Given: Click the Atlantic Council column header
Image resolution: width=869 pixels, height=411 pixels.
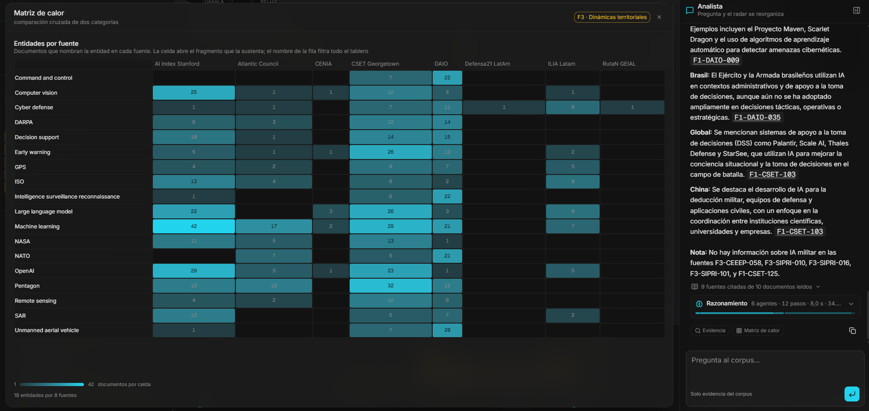Looking at the screenshot, I should click(258, 64).
